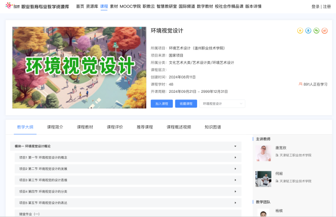The height and width of the screenshot is (217, 336).
Task: Click the yellow star favorite share icon
Action: point(300,30)
